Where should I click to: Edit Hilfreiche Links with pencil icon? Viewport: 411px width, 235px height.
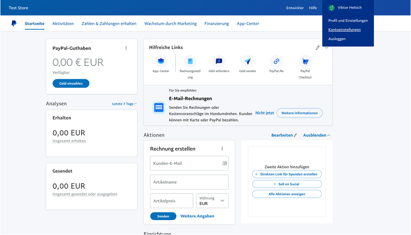point(317,48)
